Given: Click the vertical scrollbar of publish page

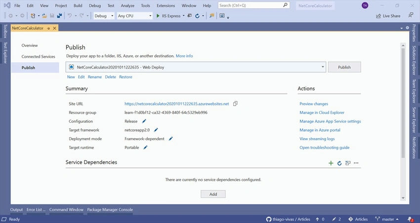Looking at the screenshot, I should (x=403, y=103).
